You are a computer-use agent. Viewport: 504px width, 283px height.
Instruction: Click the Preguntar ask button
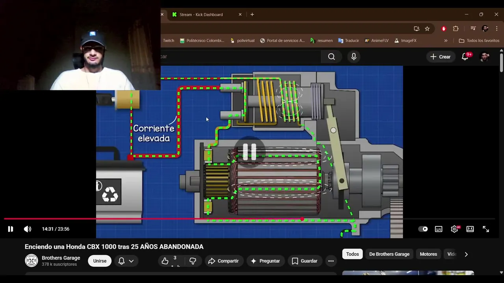point(265,261)
